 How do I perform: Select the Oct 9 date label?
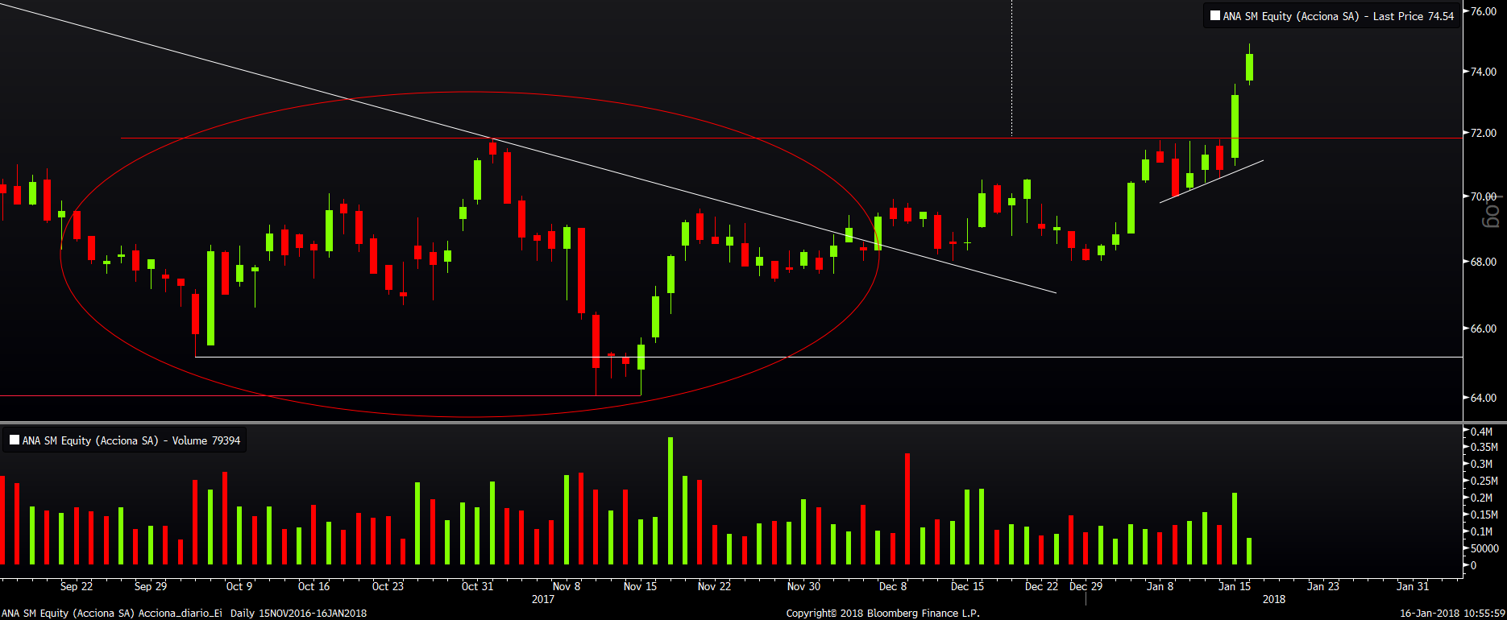239,586
